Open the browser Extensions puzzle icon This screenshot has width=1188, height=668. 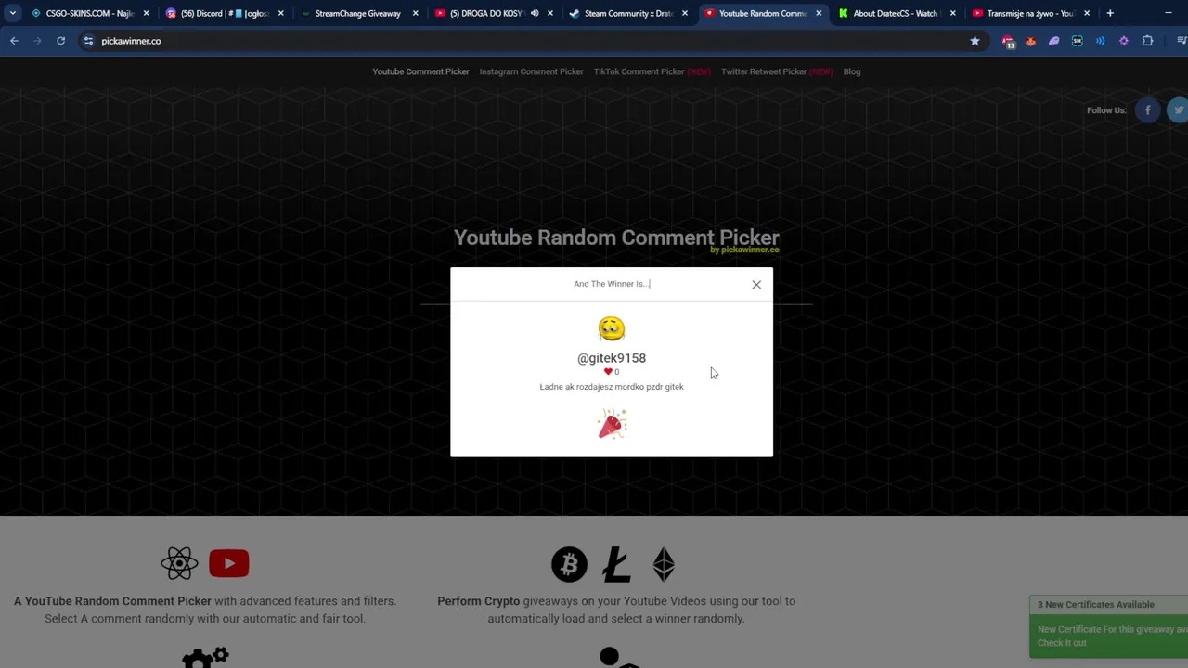[1147, 41]
